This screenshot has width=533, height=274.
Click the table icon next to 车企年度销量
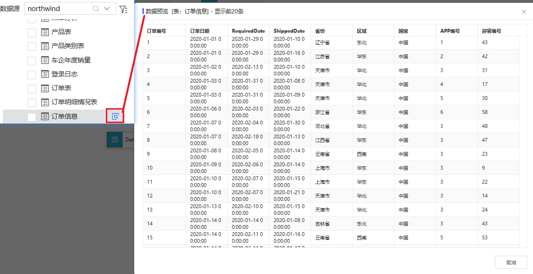point(45,60)
